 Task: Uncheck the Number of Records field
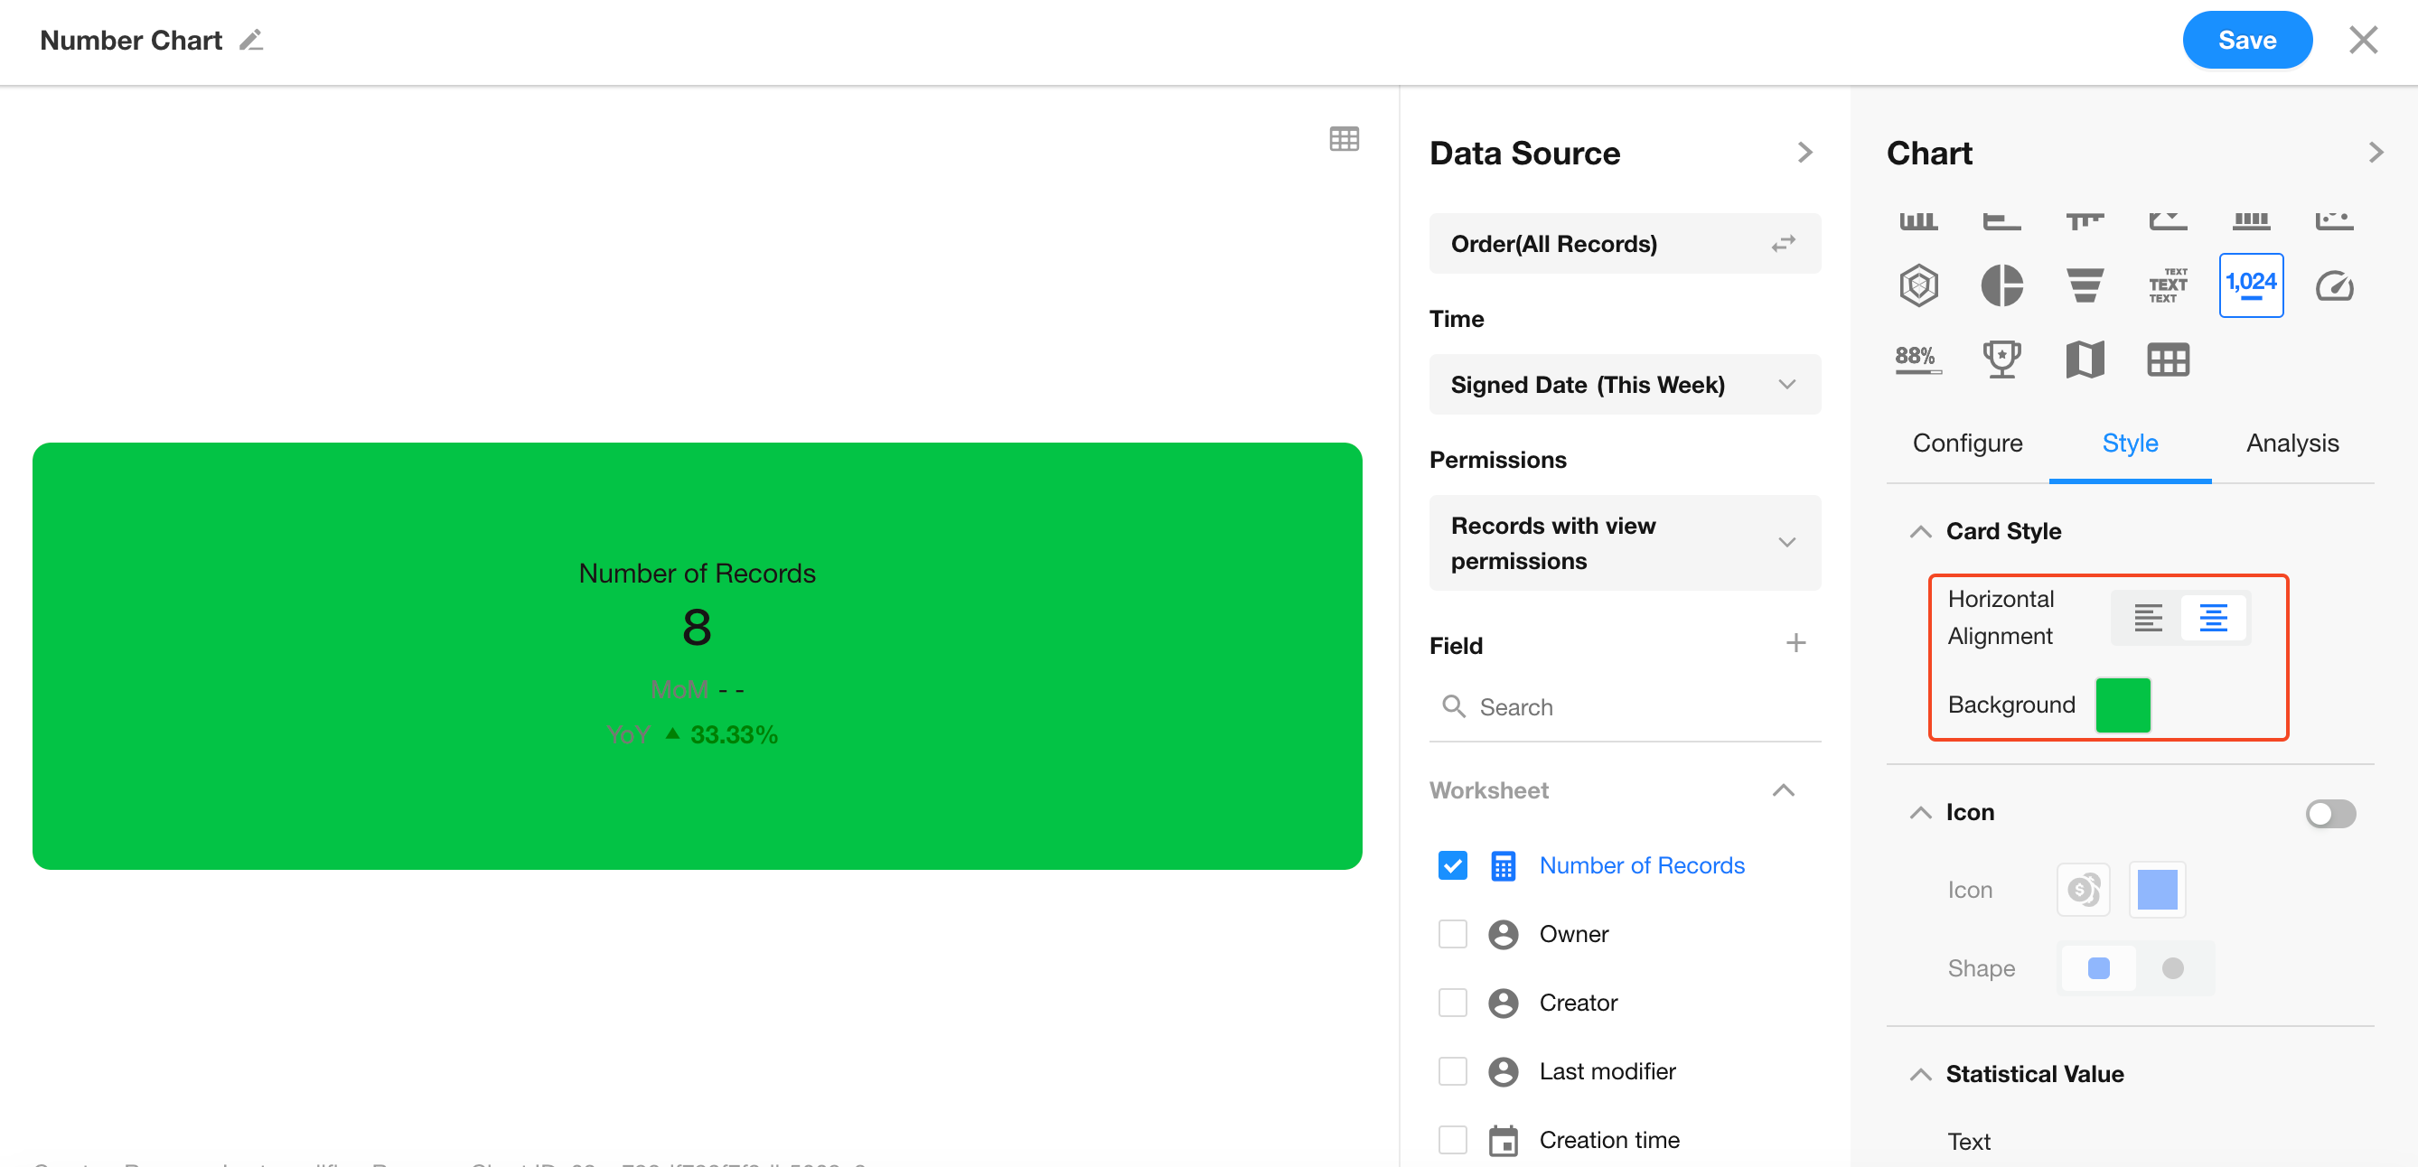(x=1452, y=865)
